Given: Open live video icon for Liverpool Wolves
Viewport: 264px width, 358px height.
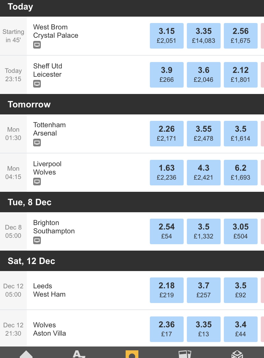Looking at the screenshot, I should (37, 182).
